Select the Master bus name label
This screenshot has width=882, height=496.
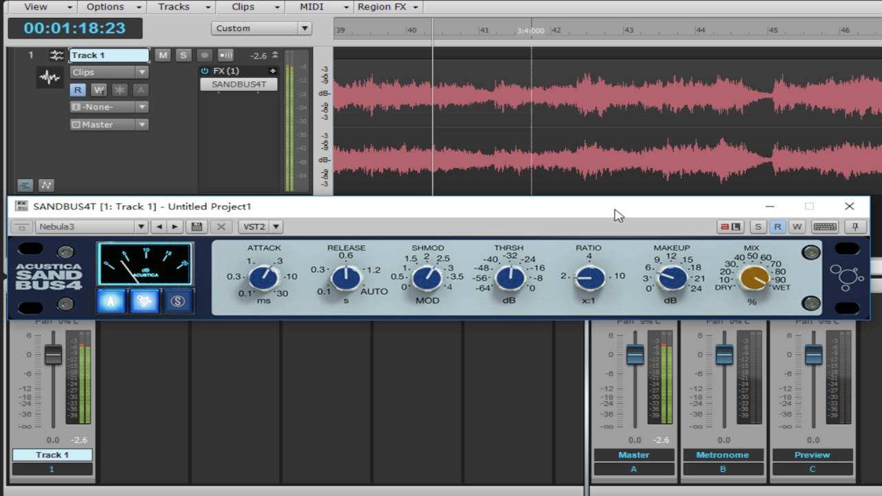[x=634, y=455]
